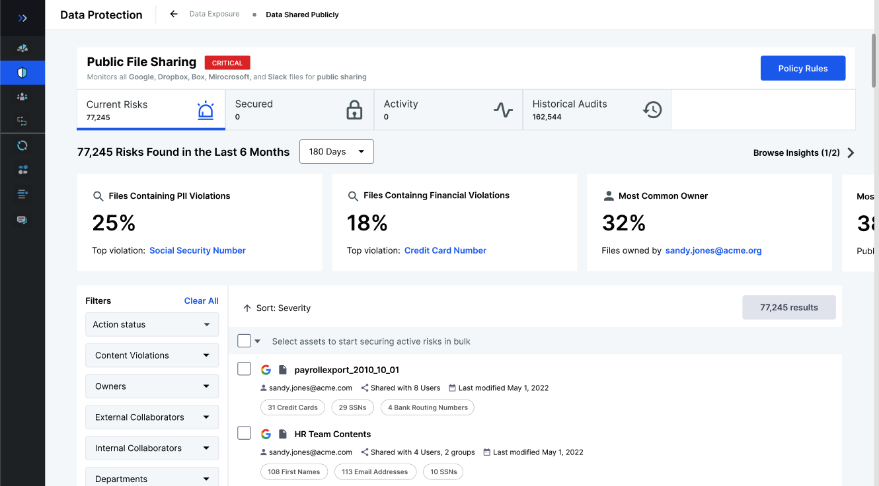Check the select-all assets checkbox
Image resolution: width=879 pixels, height=486 pixels.
point(244,341)
